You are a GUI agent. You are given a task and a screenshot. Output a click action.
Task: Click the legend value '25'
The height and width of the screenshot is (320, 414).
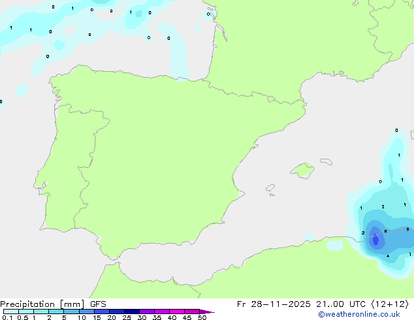click(127, 317)
